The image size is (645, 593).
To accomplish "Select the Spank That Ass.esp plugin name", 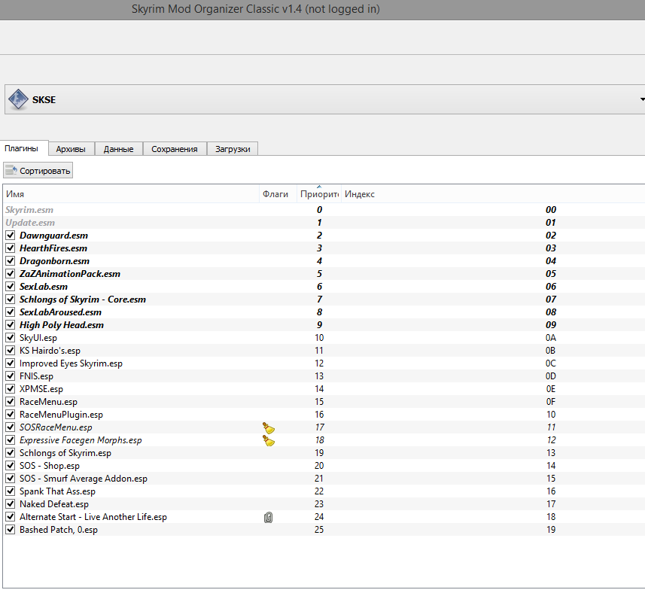I will (x=57, y=491).
